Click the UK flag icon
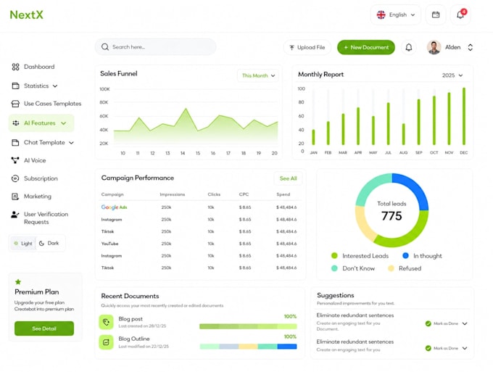Screen dimensions: 493x372 (381, 15)
